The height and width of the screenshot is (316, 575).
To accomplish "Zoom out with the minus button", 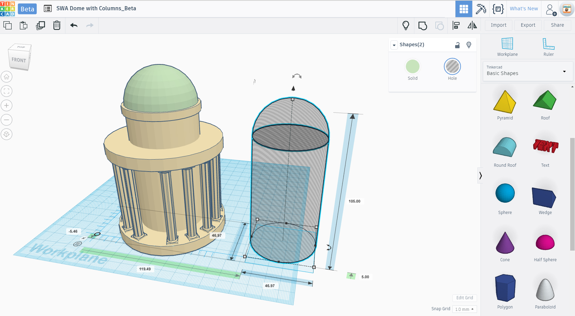I will pos(7,120).
